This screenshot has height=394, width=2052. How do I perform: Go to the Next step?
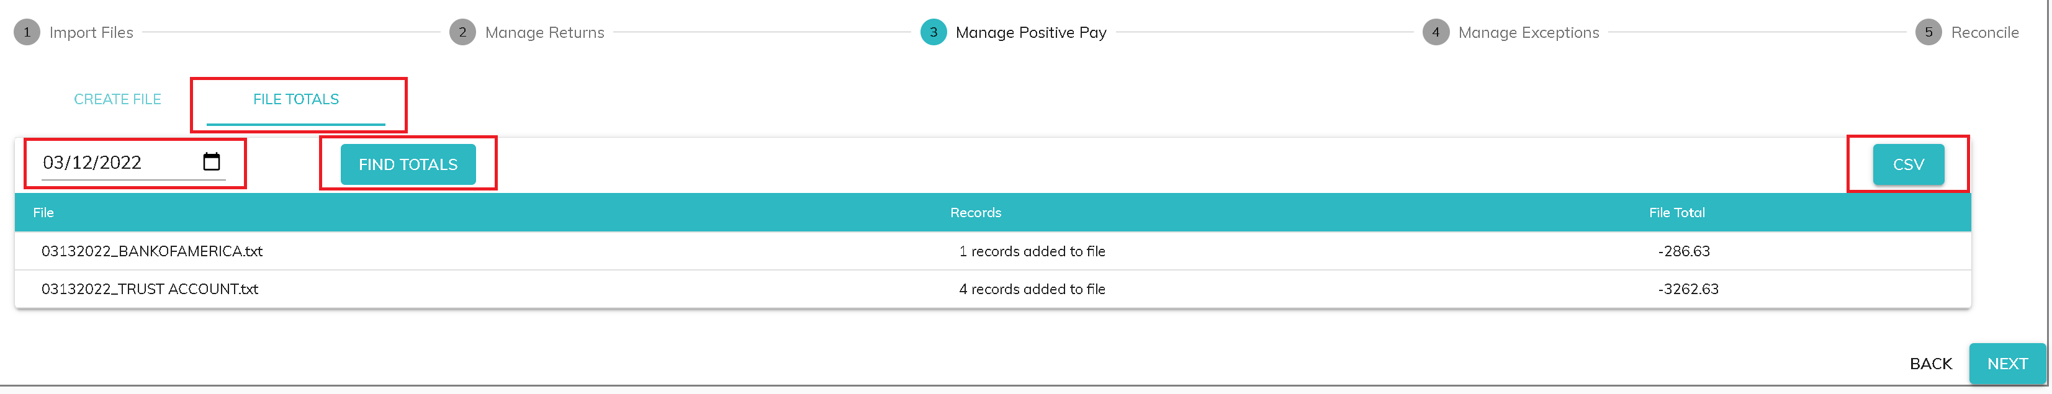(x=2007, y=364)
